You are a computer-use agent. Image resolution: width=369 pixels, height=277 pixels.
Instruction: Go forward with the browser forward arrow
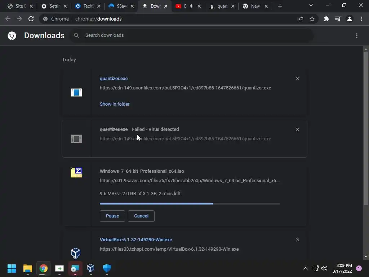tap(19, 19)
